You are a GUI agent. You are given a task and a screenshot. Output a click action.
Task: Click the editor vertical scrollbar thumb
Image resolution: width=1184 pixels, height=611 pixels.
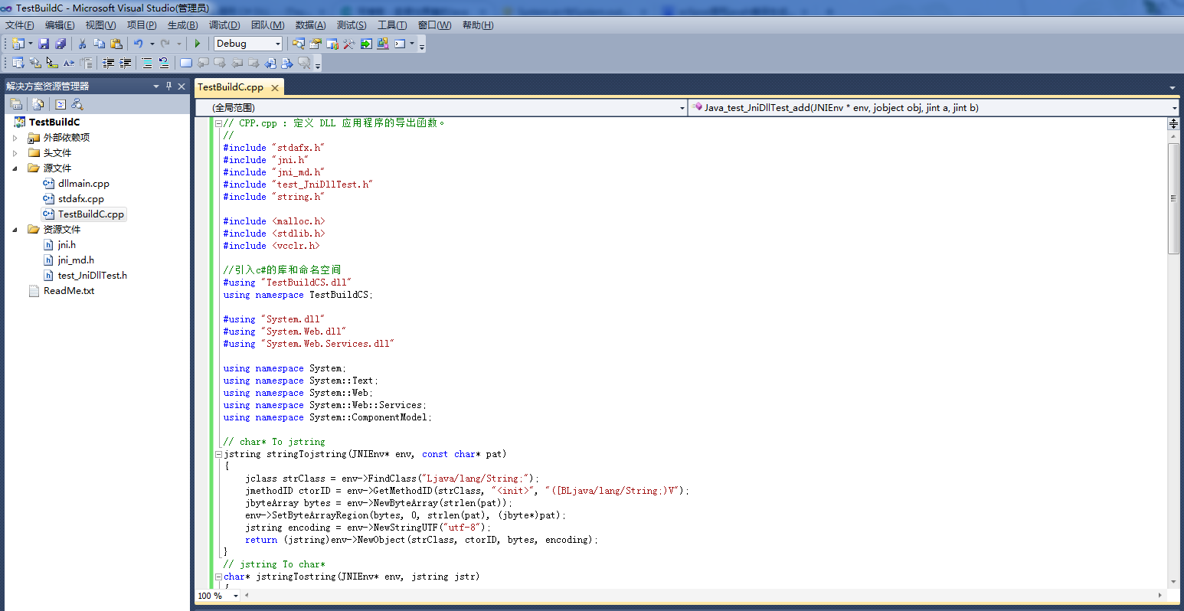pos(1173,198)
